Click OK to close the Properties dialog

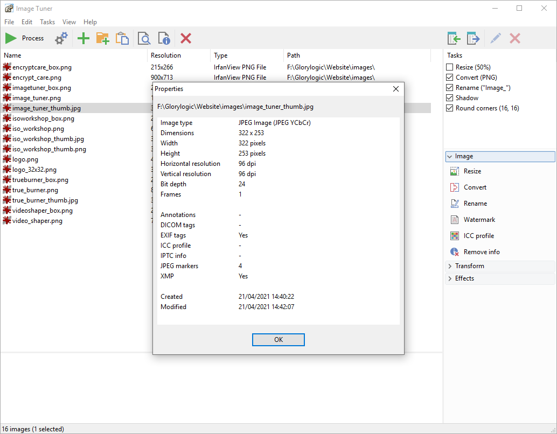pyautogui.click(x=278, y=340)
